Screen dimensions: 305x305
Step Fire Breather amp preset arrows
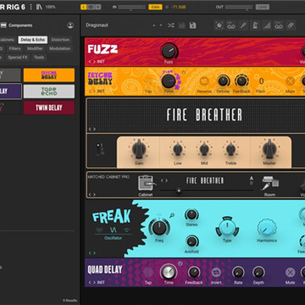coord(92,129)
